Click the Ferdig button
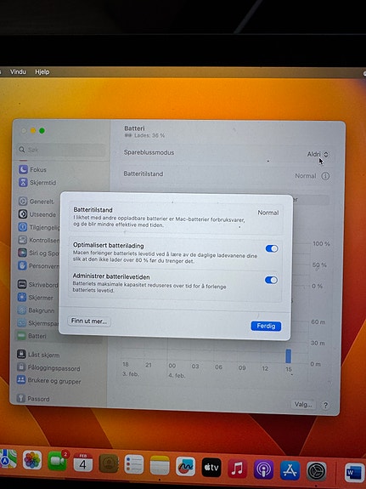Image resolution: width=366 pixels, height=489 pixels. point(266,326)
